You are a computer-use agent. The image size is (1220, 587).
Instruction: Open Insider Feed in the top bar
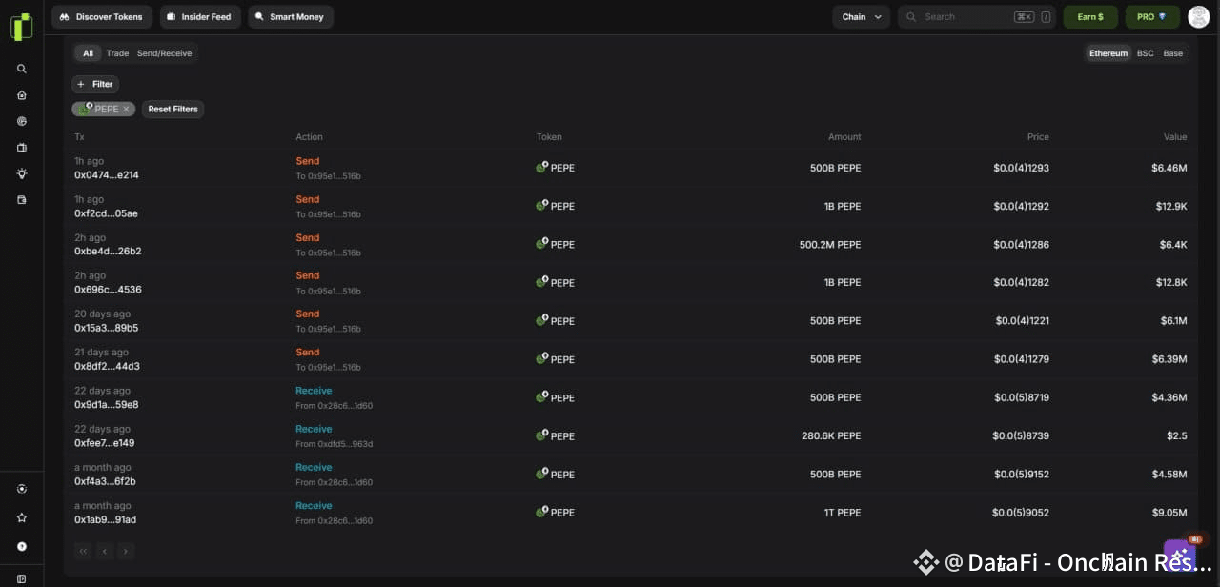point(200,16)
